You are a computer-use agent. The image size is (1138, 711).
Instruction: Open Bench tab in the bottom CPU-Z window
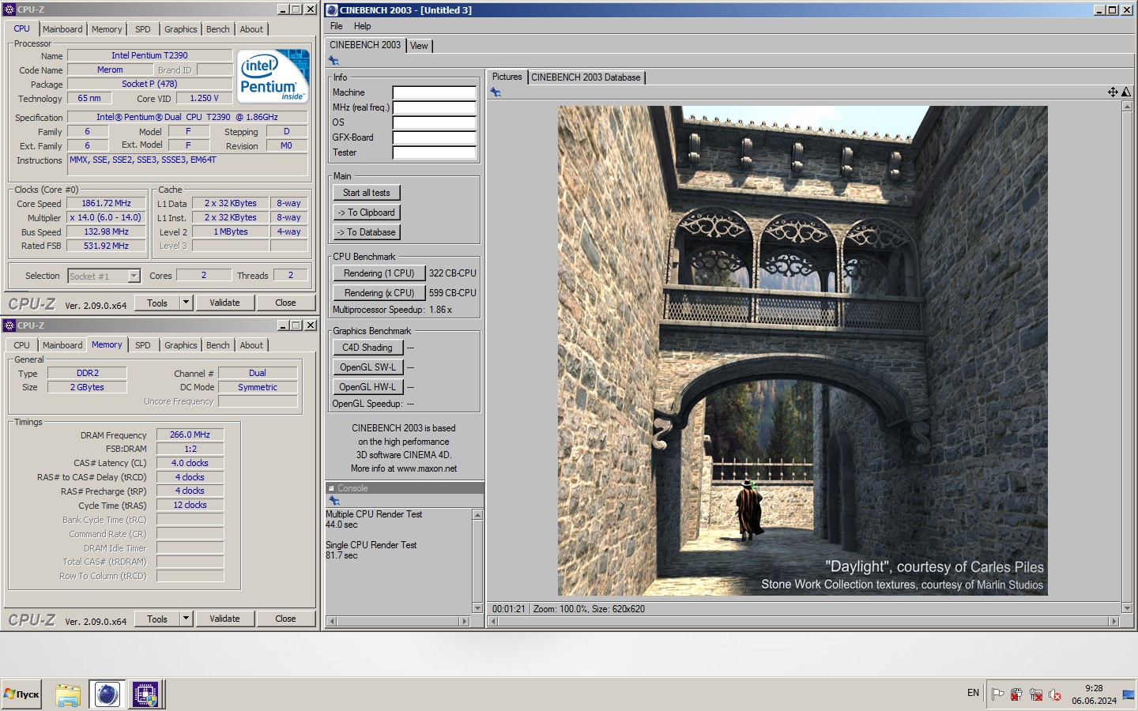218,345
